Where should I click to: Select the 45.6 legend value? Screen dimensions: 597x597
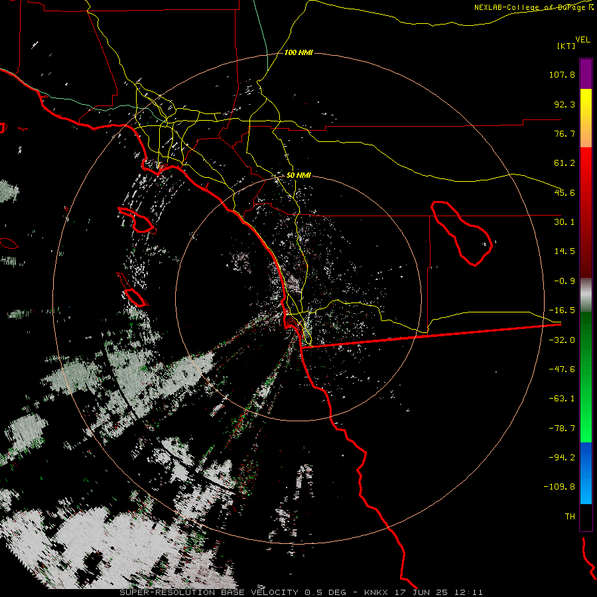click(564, 192)
